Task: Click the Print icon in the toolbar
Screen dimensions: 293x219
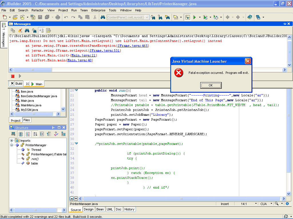Action: click(x=58, y=17)
